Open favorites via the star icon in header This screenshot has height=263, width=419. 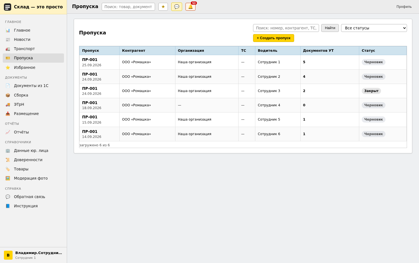click(163, 7)
